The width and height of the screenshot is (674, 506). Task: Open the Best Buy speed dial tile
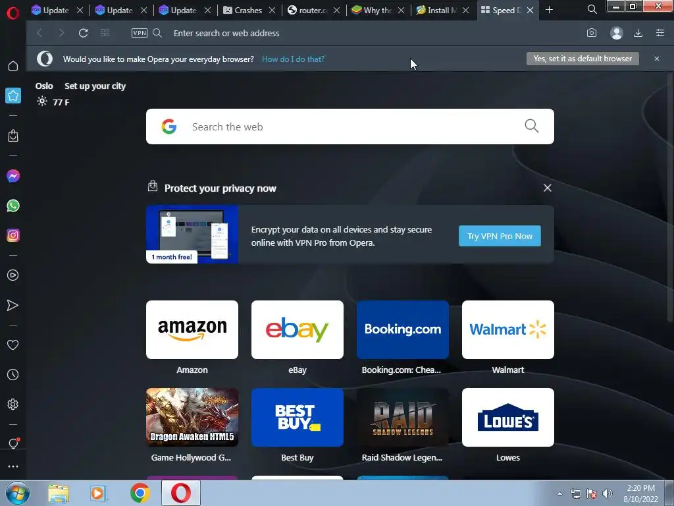[298, 417]
